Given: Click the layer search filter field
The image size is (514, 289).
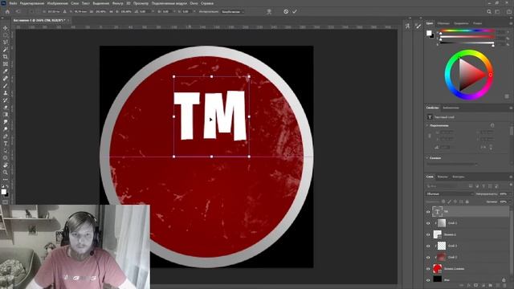Looking at the screenshot, I should tap(447, 186).
